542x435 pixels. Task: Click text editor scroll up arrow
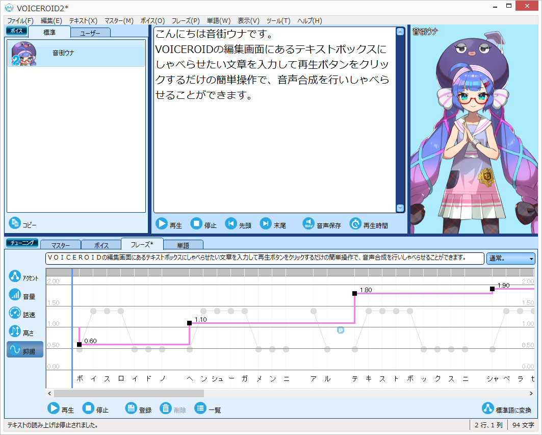click(x=400, y=32)
